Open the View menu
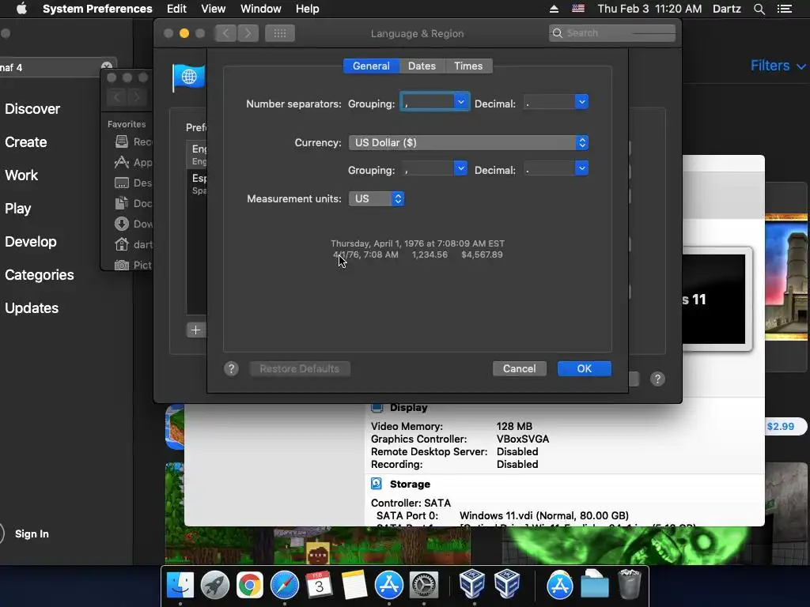The height and width of the screenshot is (607, 810). coord(213,9)
